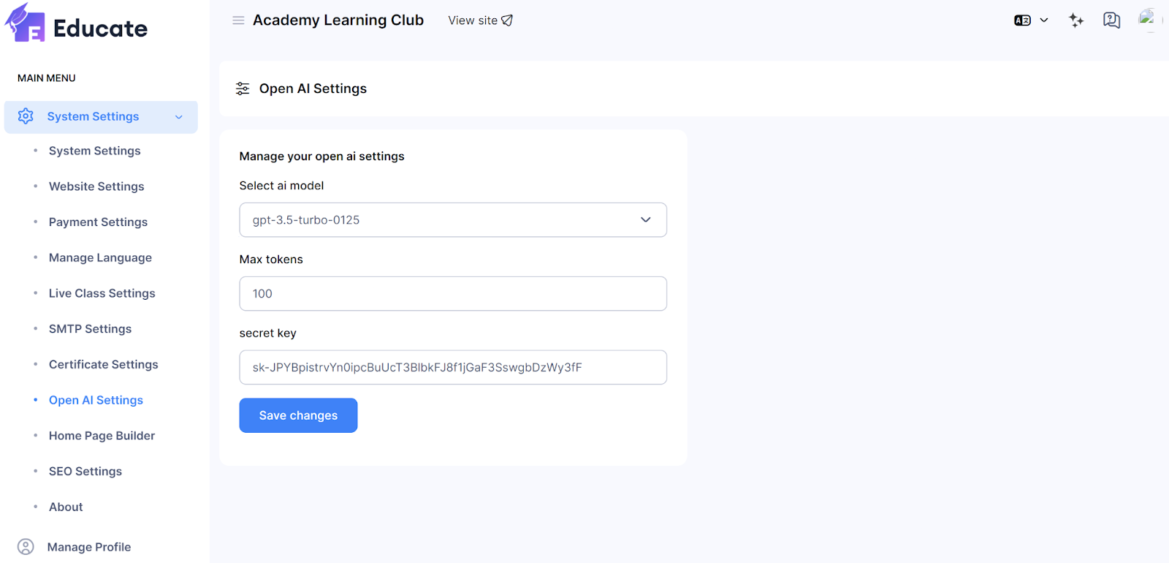This screenshot has width=1169, height=563.
Task: Collapse the System Settings menu chevron
Action: 179,117
